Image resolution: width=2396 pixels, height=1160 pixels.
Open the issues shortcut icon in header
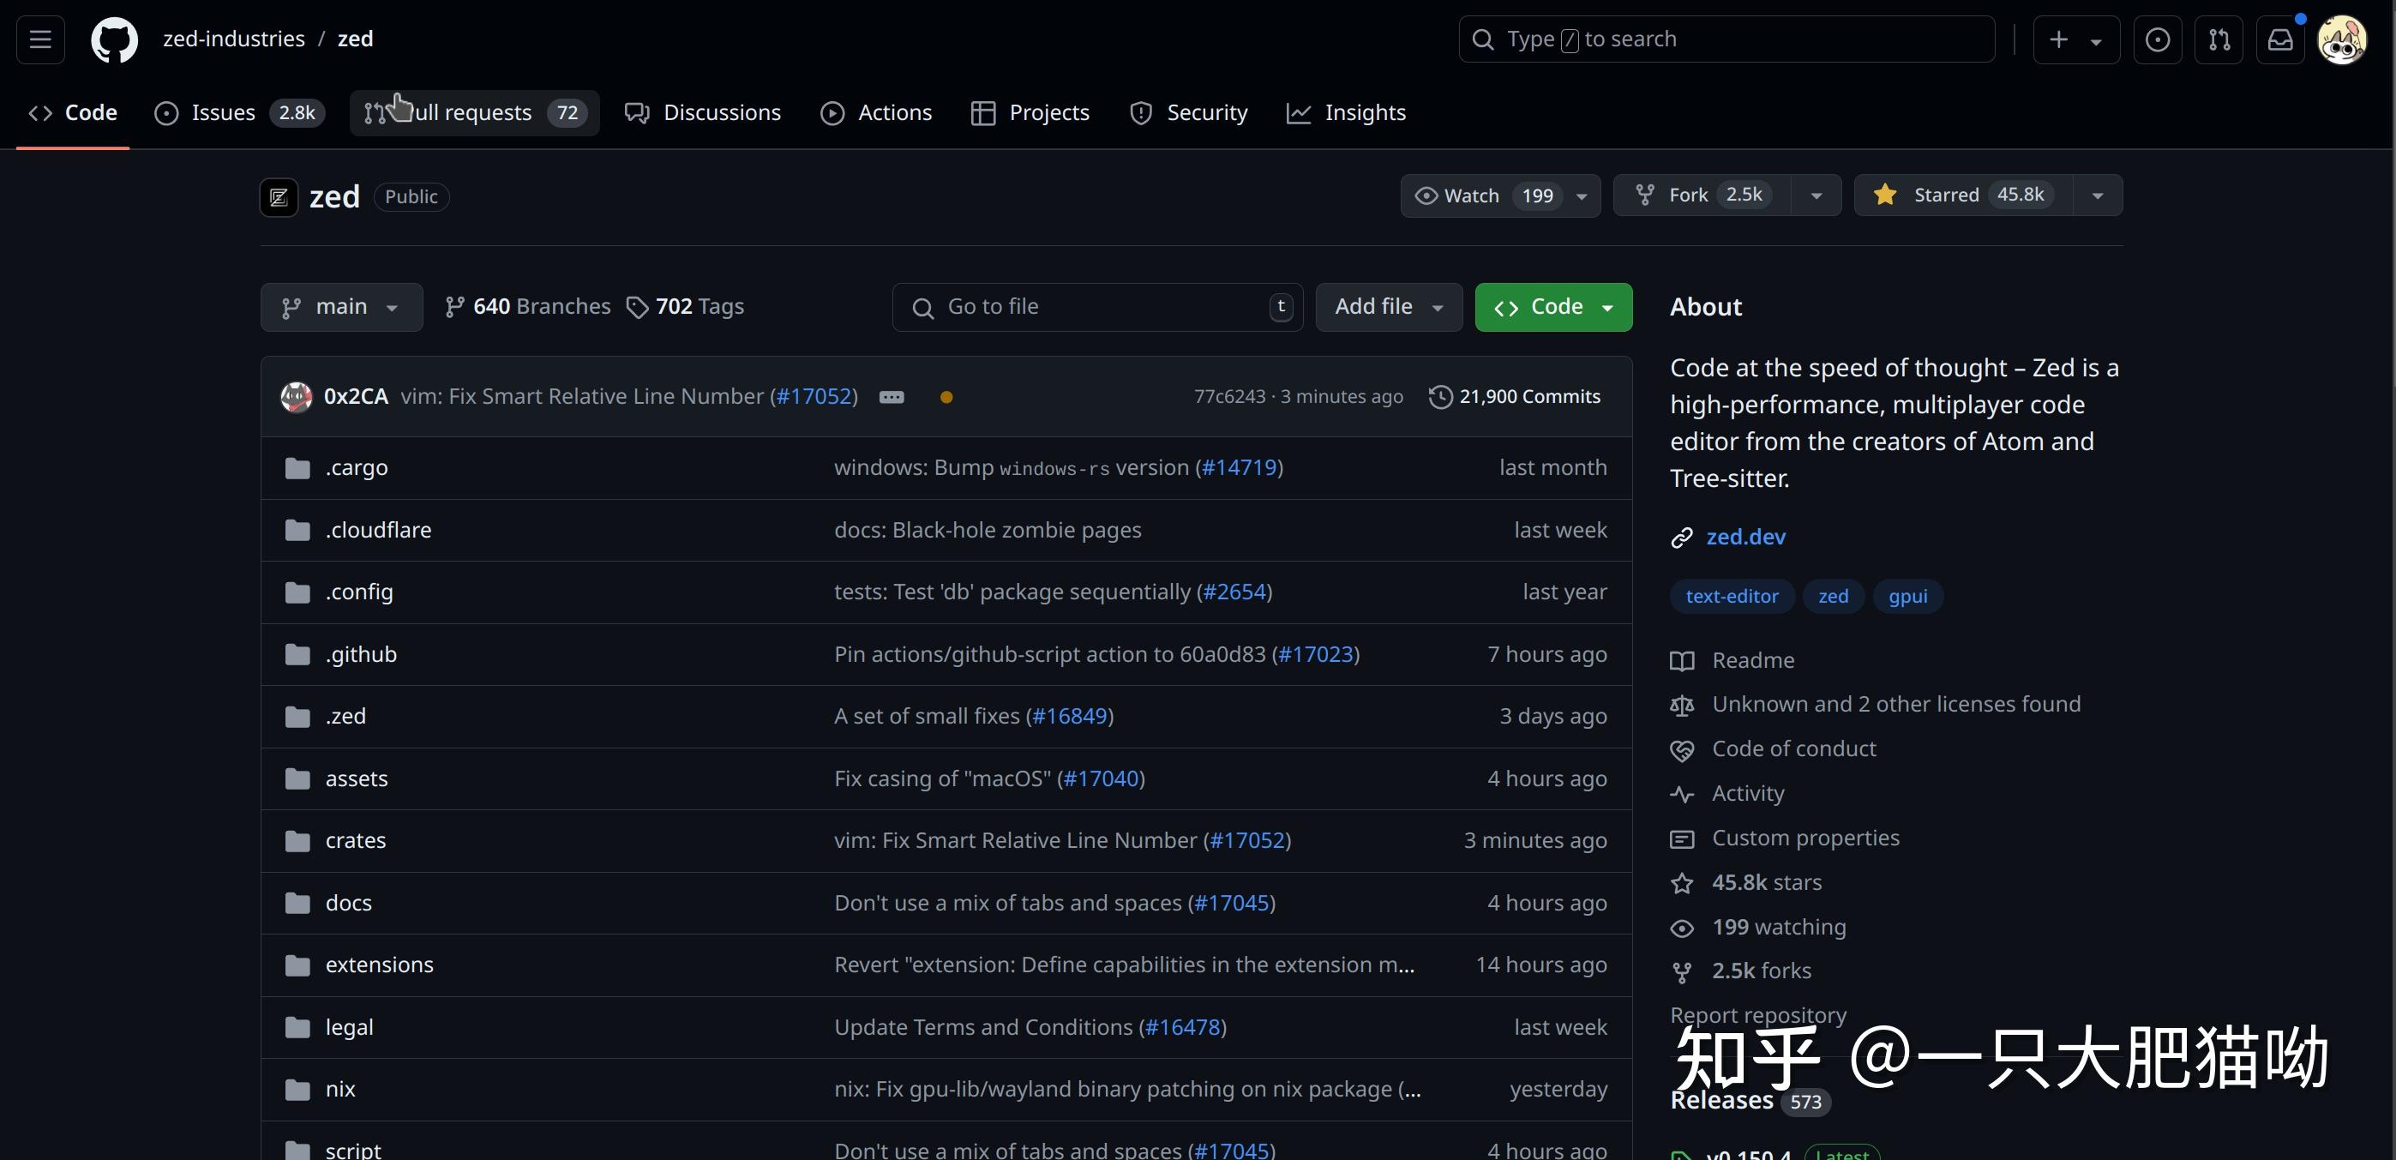2157,39
